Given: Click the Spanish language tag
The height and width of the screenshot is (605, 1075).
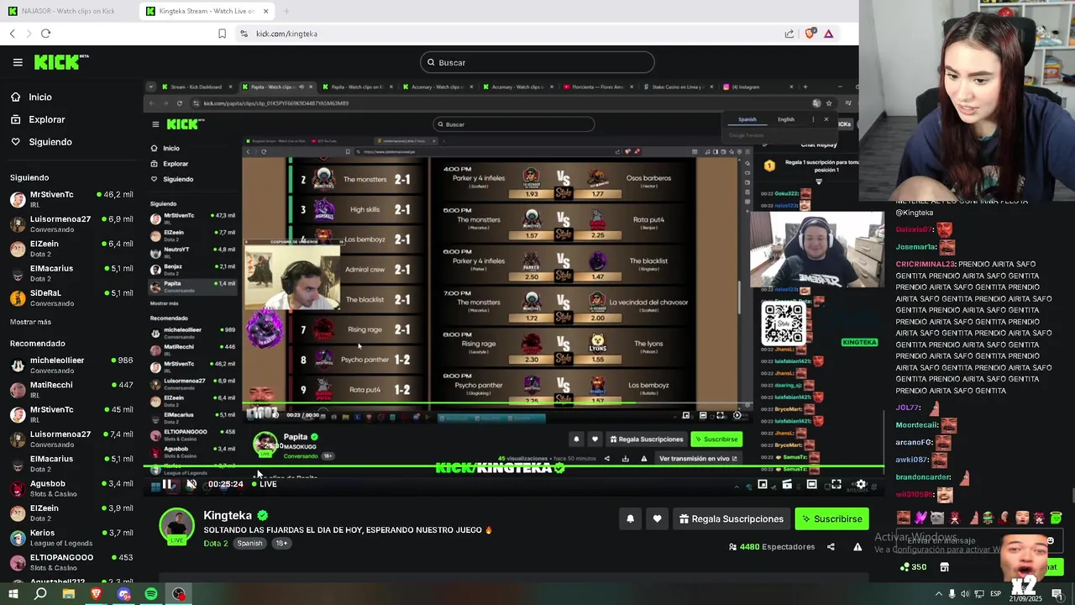Looking at the screenshot, I should (x=249, y=544).
